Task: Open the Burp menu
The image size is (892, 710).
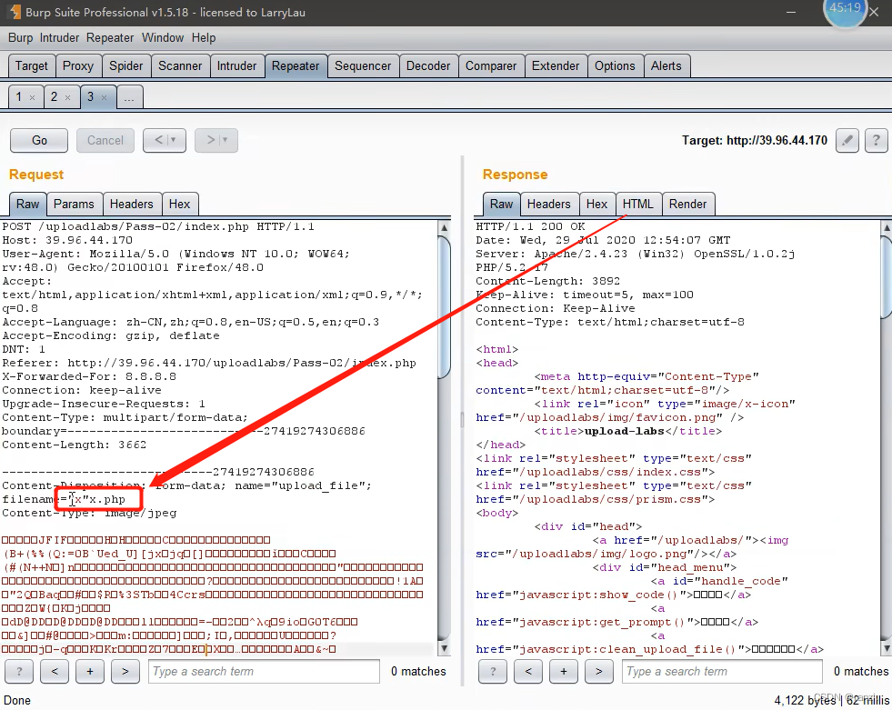Action: (x=21, y=37)
